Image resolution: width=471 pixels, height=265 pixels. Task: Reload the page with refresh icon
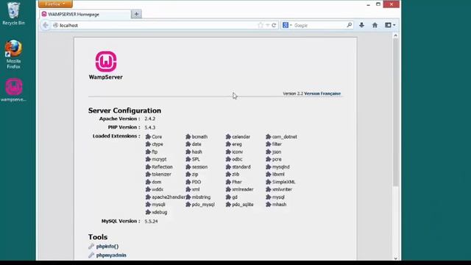pyautogui.click(x=274, y=25)
